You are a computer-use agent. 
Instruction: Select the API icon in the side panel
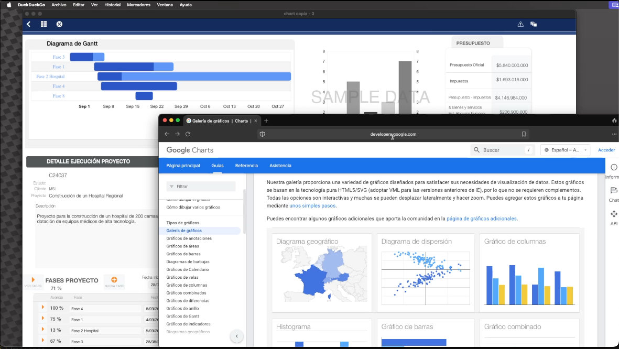(614, 214)
